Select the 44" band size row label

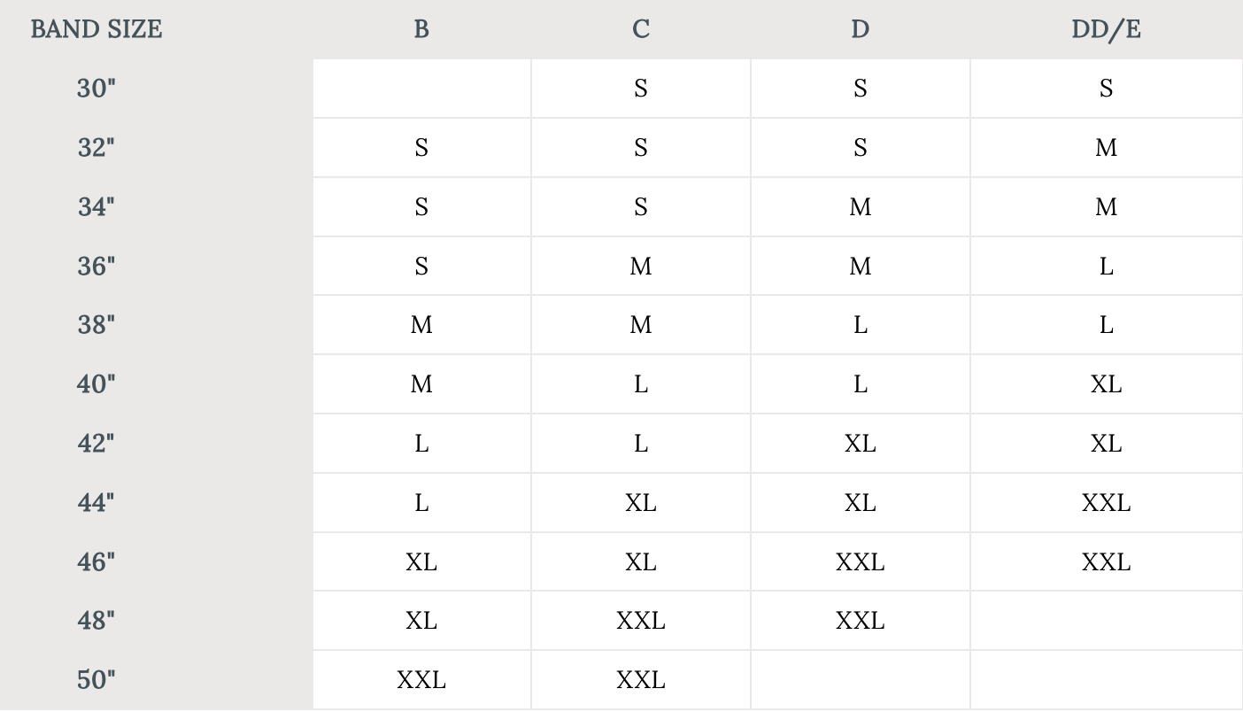[97, 503]
